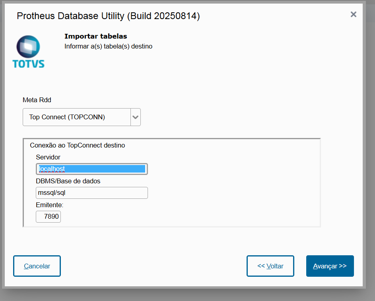Select the Emitente field showing 7890

point(49,217)
